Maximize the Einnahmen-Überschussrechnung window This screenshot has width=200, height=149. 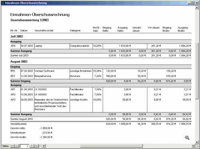[x=193, y=3]
